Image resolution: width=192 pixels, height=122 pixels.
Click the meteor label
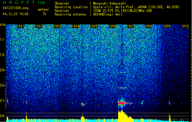click(x=43, y=9)
